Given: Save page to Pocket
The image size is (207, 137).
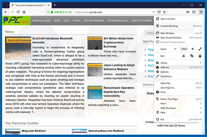Looking at the screenshot, I should click(x=159, y=12).
